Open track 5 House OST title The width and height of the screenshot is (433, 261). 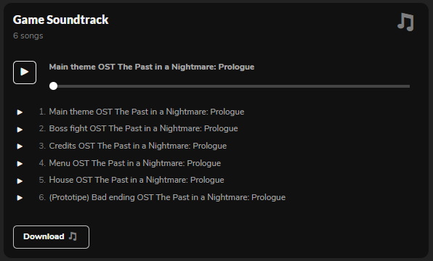click(x=137, y=180)
